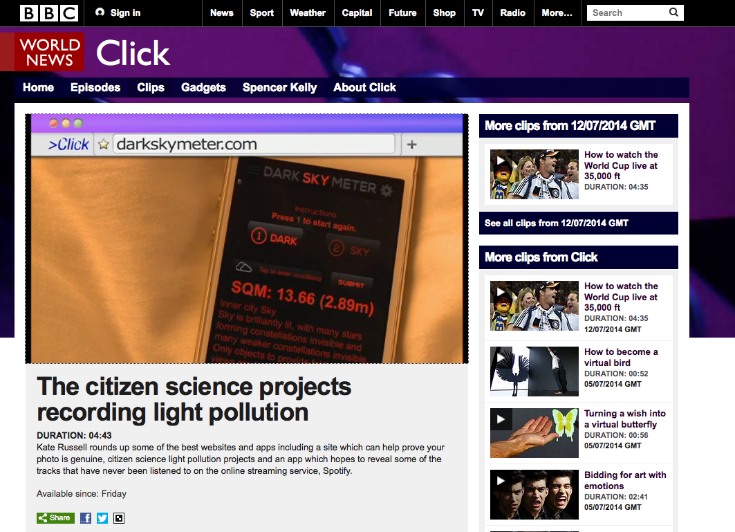Click the bookmark icon after Twitter
Image resolution: width=735 pixels, height=532 pixels.
119,518
